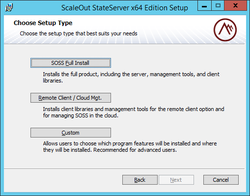Select Remote Client / Cloud Mgt. setup
The height and width of the screenshot is (196, 250).
71,98
